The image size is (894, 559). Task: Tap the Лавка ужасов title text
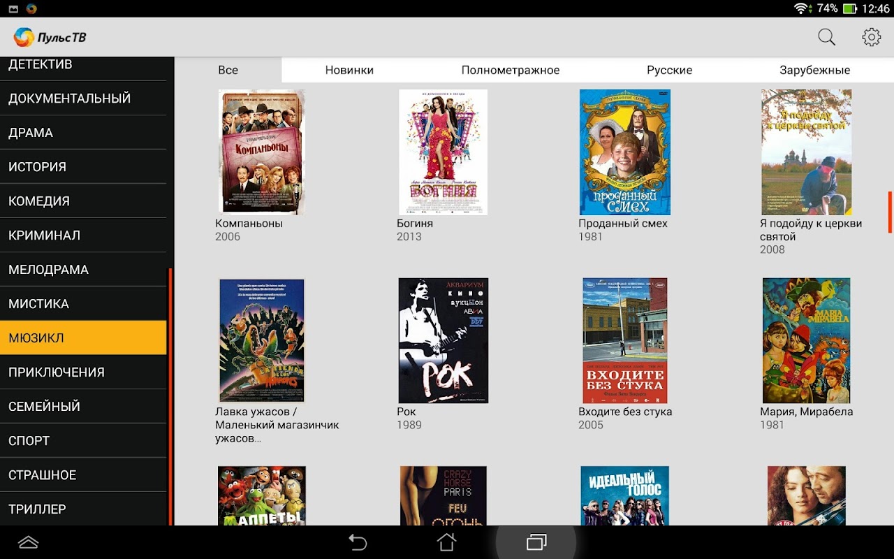pyautogui.click(x=277, y=425)
